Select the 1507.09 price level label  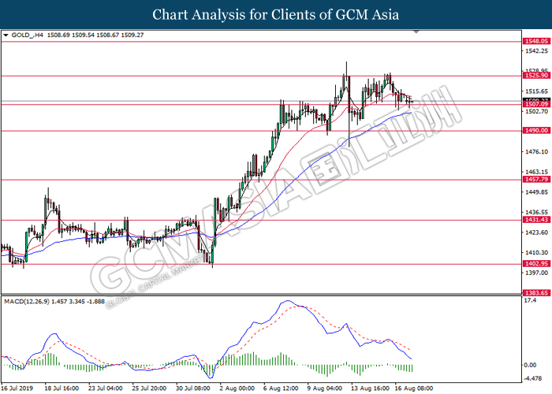click(x=536, y=104)
